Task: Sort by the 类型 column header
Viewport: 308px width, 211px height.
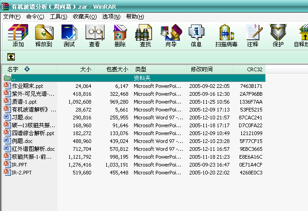Action: pyautogui.click(x=159, y=69)
